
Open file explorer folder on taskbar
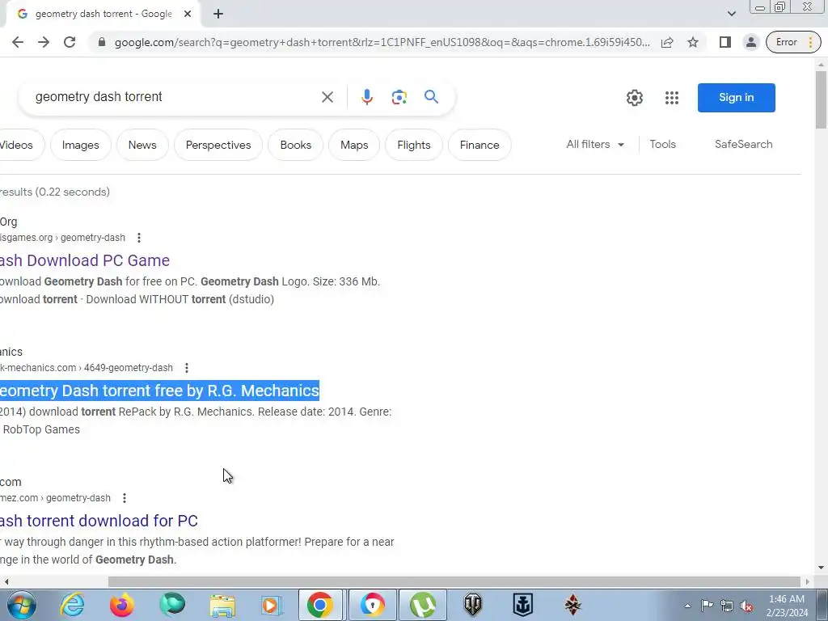(x=222, y=605)
